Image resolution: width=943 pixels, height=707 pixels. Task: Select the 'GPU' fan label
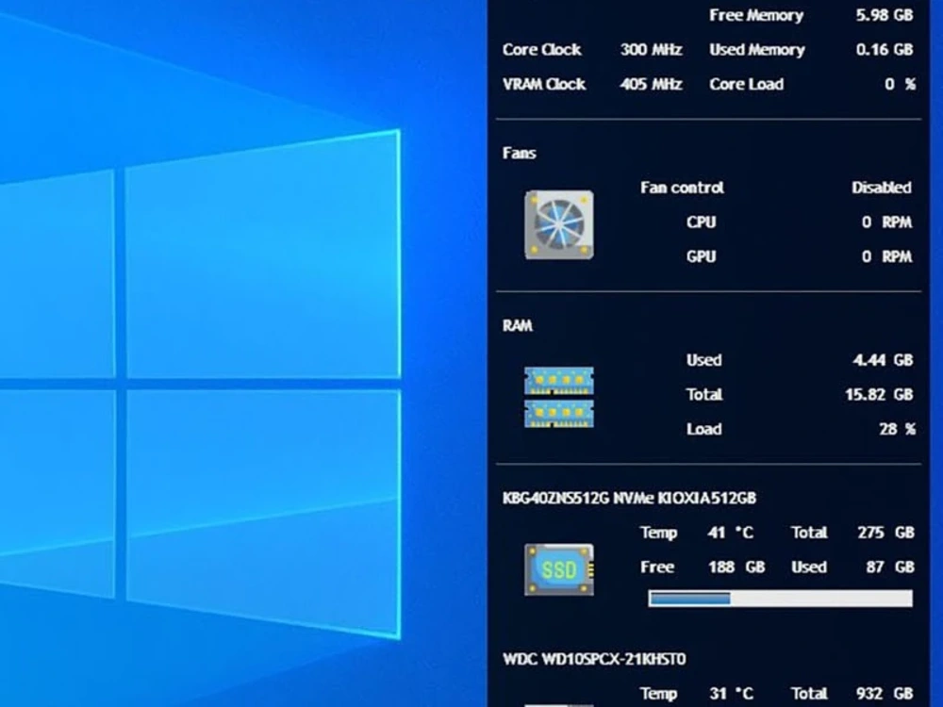point(702,256)
